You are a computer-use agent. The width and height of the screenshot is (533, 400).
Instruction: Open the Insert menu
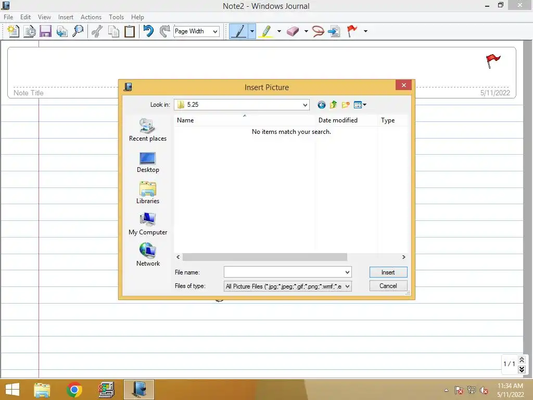click(66, 17)
